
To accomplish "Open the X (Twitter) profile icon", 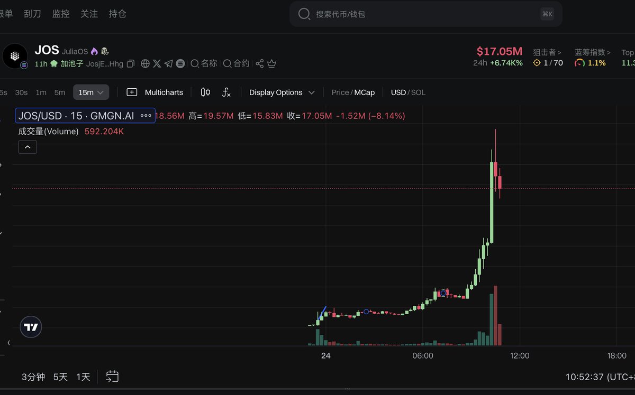I will point(157,64).
